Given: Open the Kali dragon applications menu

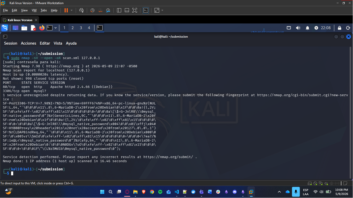Looking at the screenshot, I should point(5,28).
